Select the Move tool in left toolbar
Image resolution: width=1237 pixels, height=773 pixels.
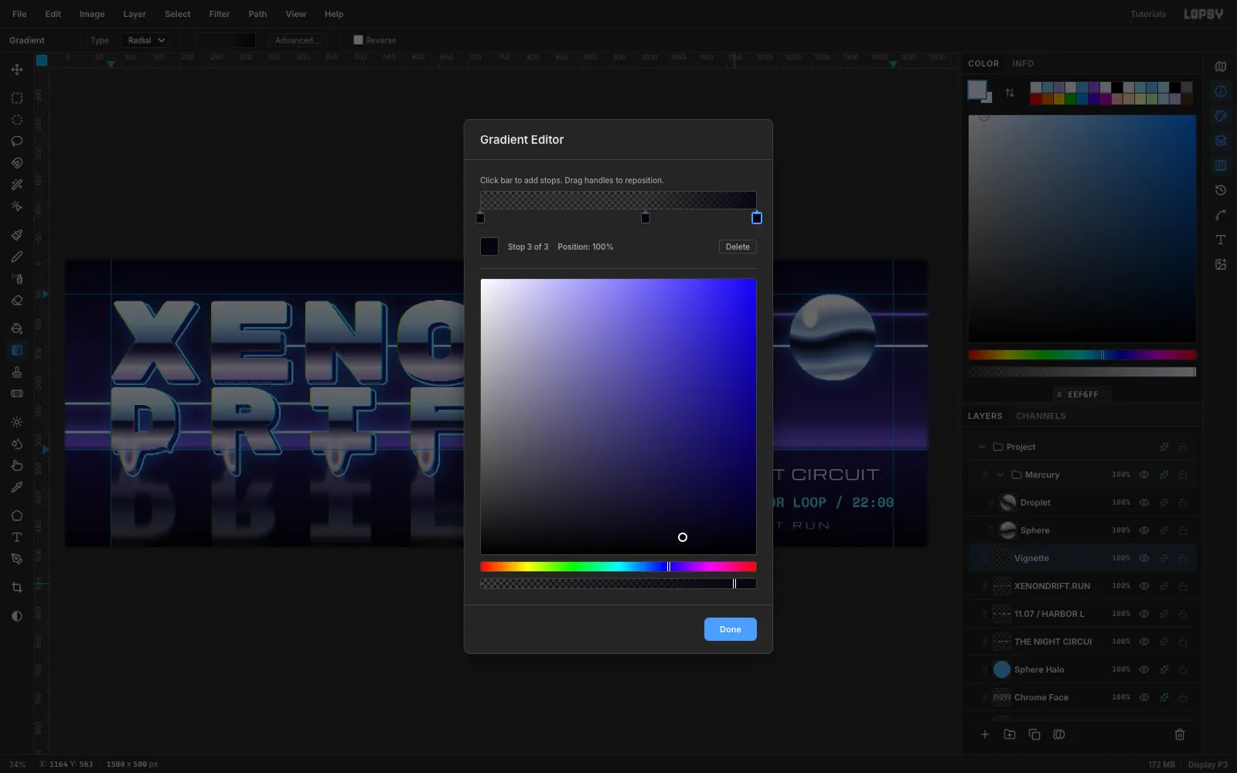16,70
